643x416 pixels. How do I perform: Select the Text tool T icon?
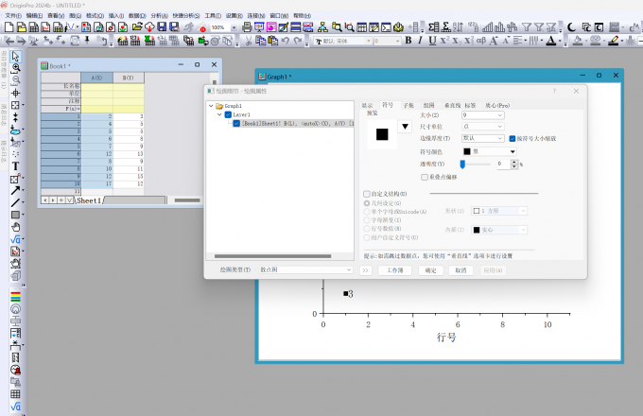coord(15,166)
